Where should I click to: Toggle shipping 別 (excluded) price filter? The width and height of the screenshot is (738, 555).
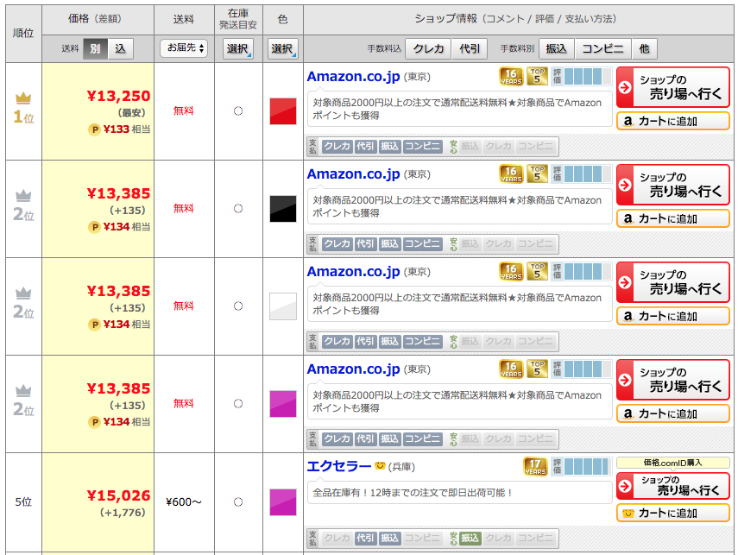tap(96, 48)
